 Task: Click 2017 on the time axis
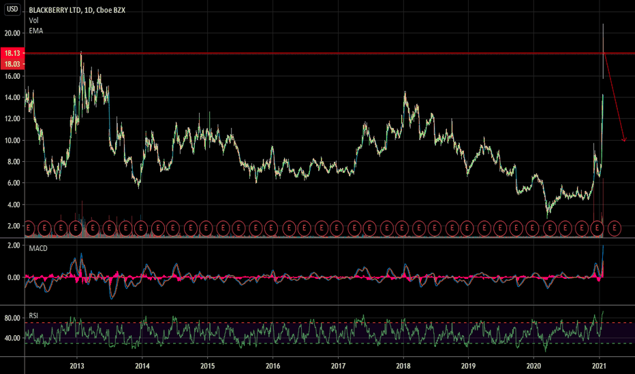click(338, 366)
